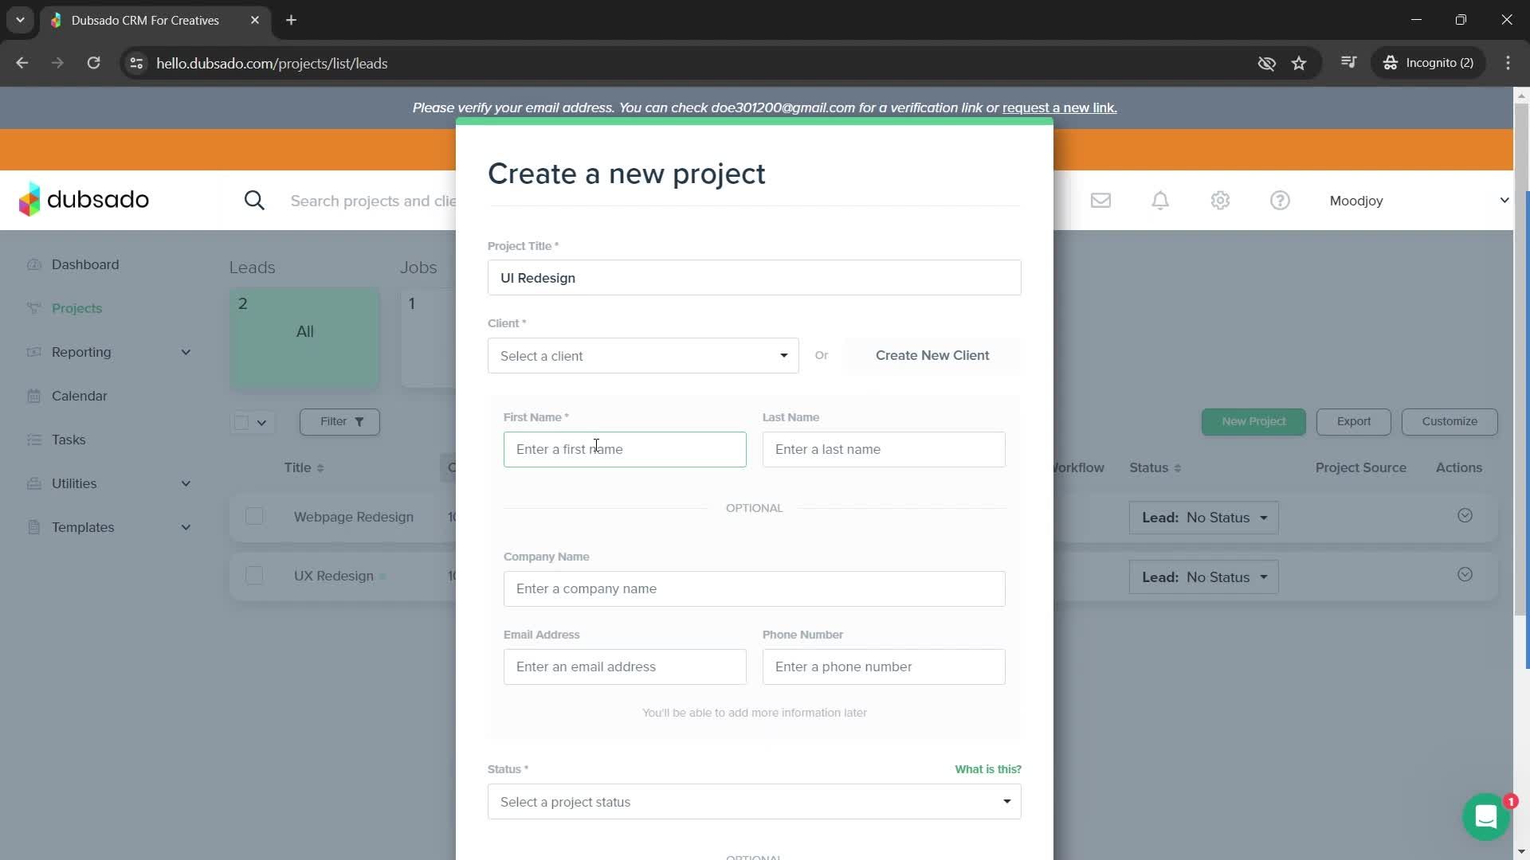Click the browser address bar URL
1530x860 pixels.
pyautogui.click(x=272, y=63)
